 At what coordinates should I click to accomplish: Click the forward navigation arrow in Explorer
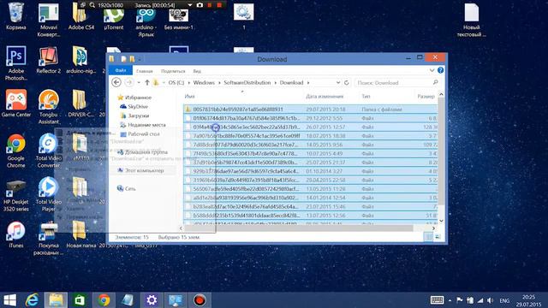tap(129, 82)
